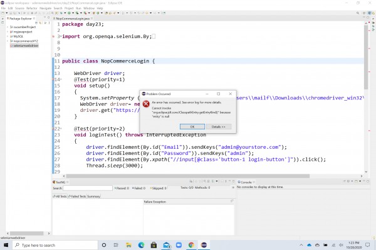Click the TestNG Search input field
The height and width of the screenshot is (250, 376).
click(x=88, y=188)
